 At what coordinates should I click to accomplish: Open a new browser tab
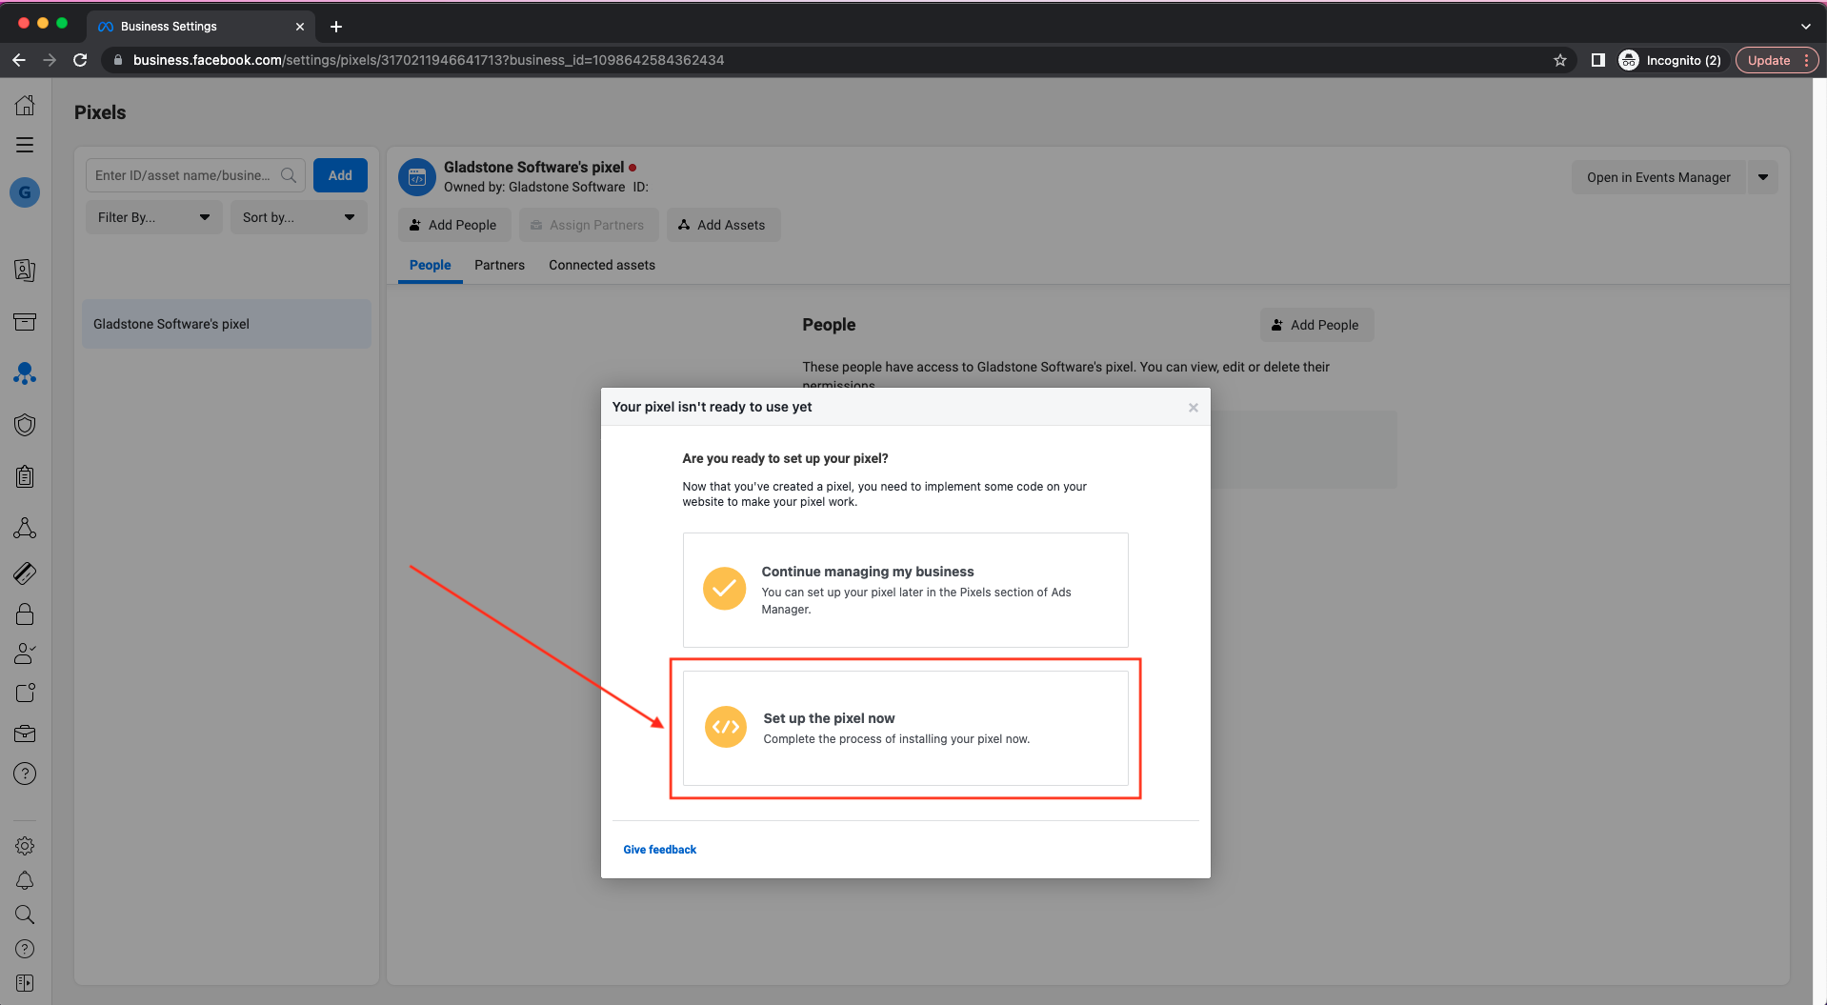pyautogui.click(x=335, y=27)
